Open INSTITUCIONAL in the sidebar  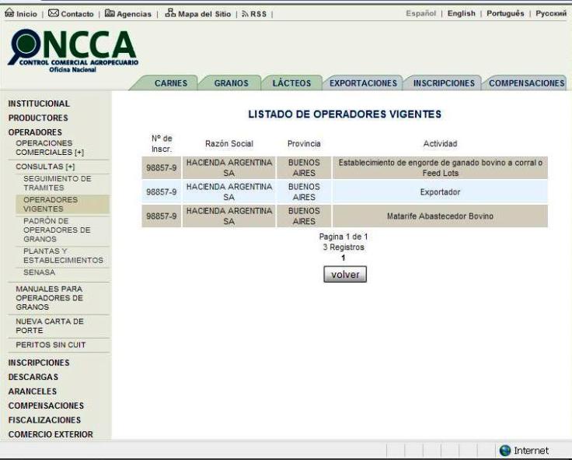[x=39, y=104]
